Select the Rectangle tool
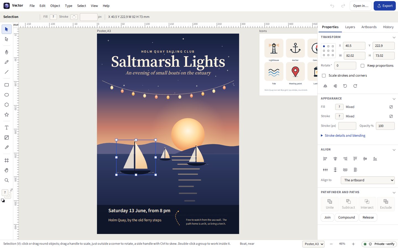The image size is (398, 248). tap(7, 85)
